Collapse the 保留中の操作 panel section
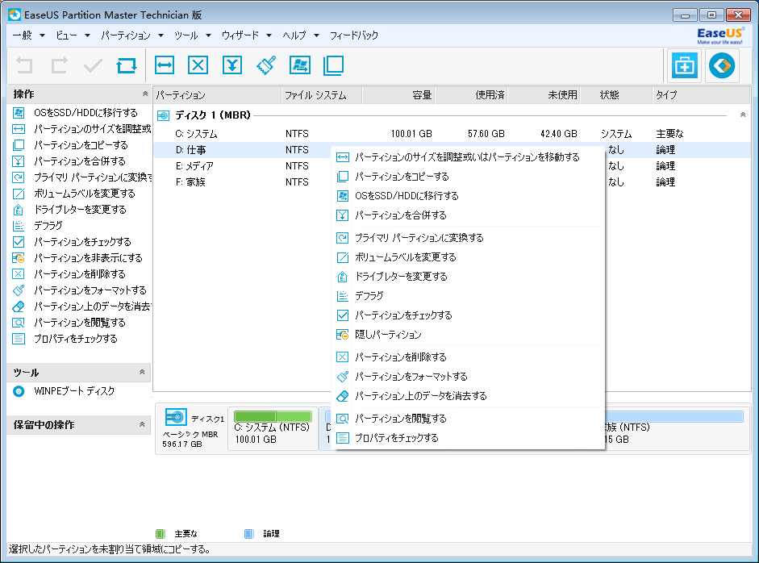 142,424
